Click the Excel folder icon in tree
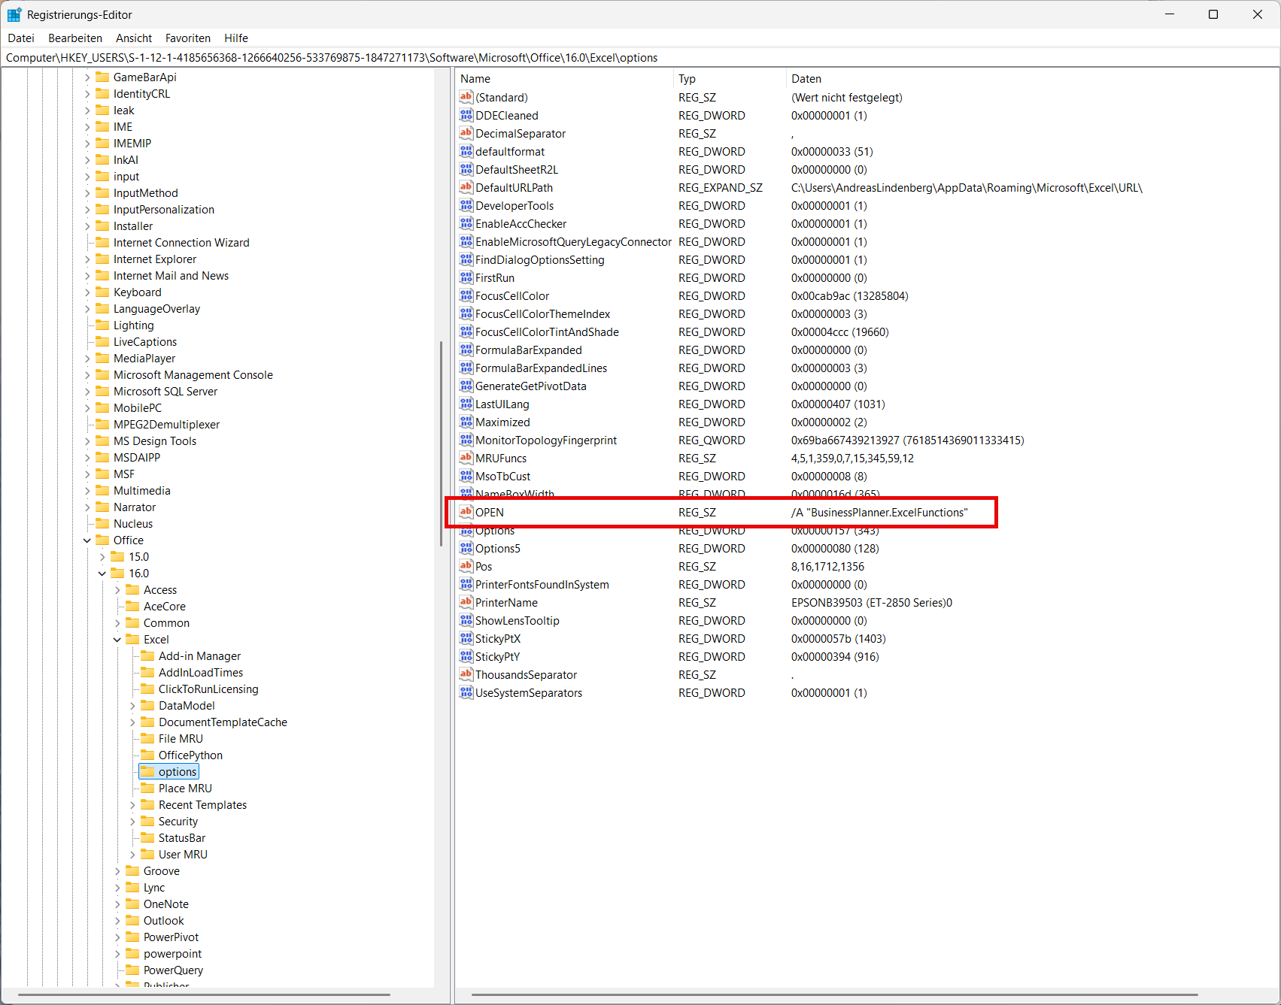 pyautogui.click(x=132, y=640)
